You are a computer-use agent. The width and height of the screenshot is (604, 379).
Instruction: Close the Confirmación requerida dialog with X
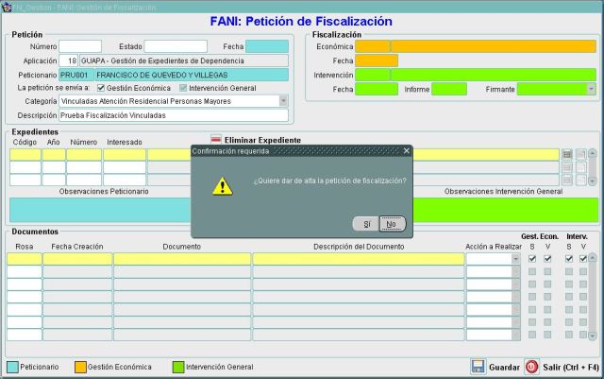[x=407, y=150]
